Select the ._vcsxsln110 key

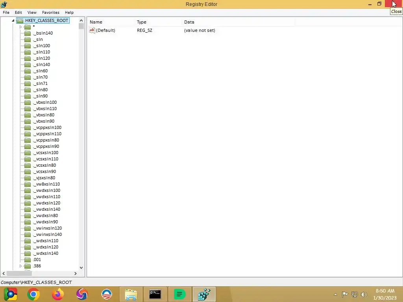click(46, 159)
